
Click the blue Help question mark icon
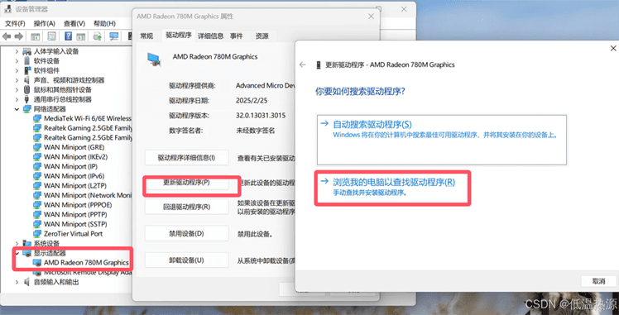pyautogui.click(x=68, y=36)
